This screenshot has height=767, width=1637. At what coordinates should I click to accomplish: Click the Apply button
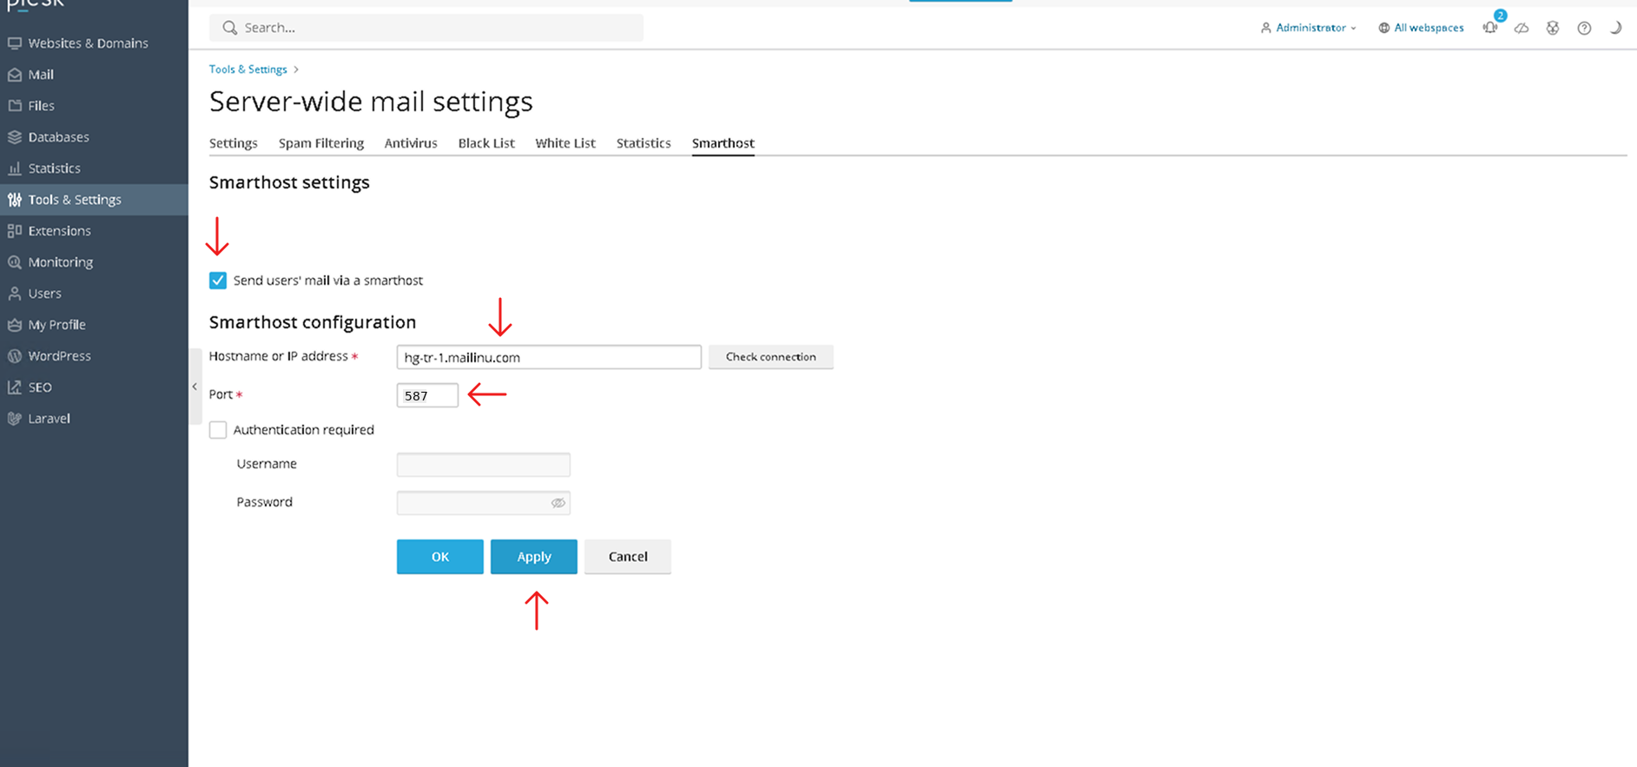[x=534, y=557]
